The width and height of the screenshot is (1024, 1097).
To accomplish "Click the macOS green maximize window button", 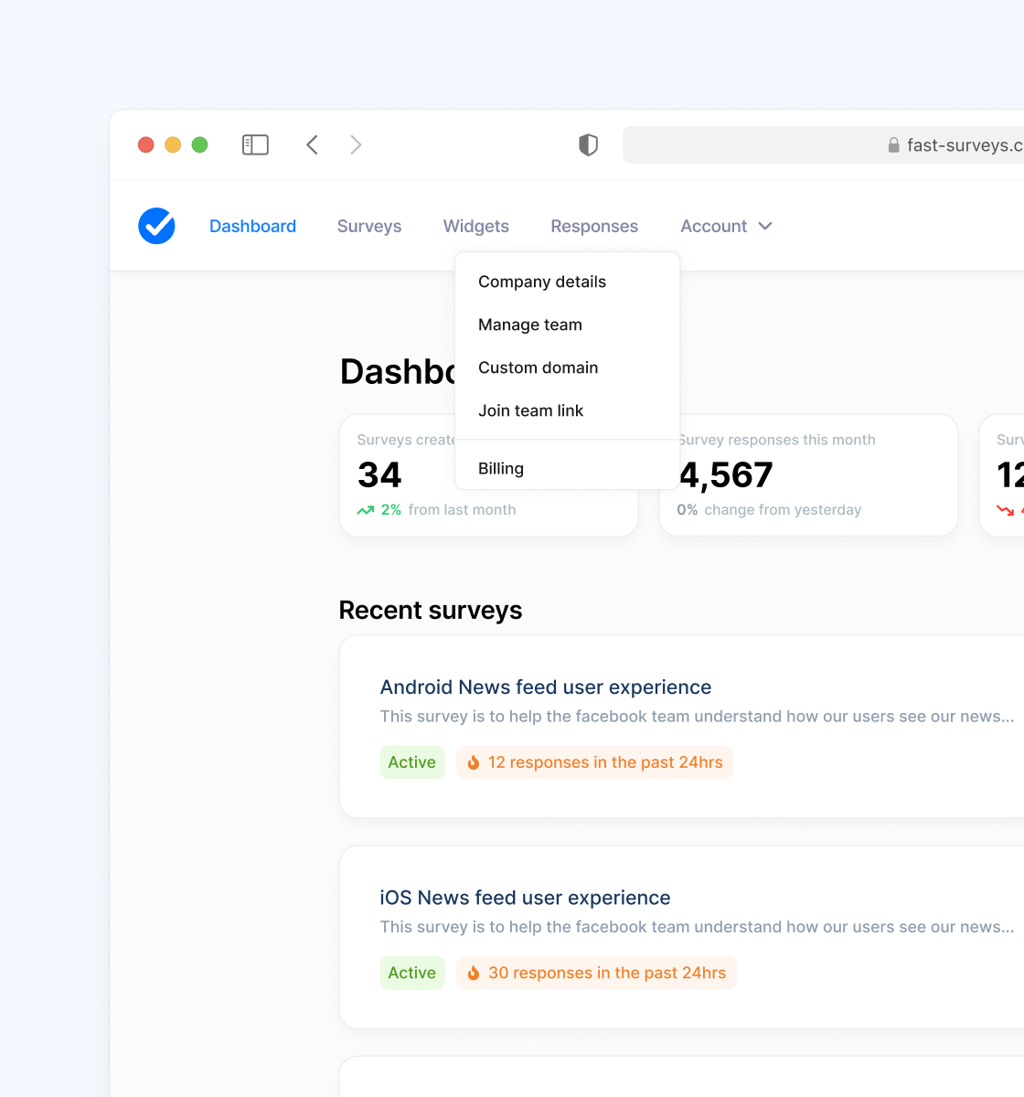I will pos(199,144).
